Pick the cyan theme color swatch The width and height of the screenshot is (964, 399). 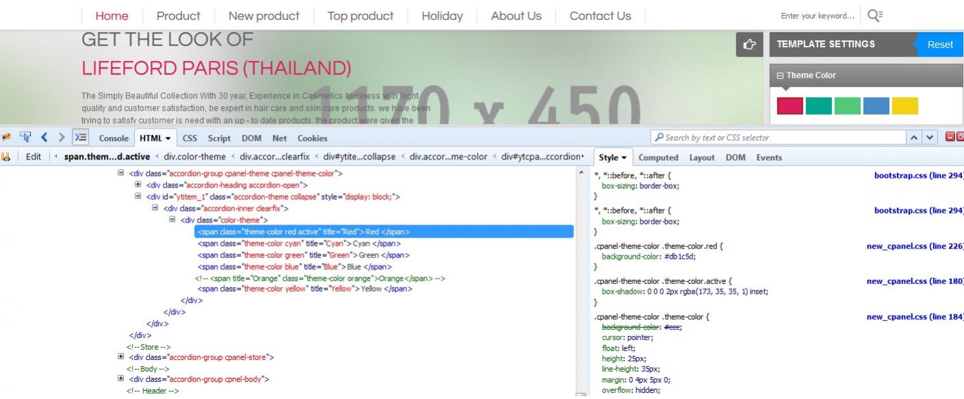tap(819, 106)
